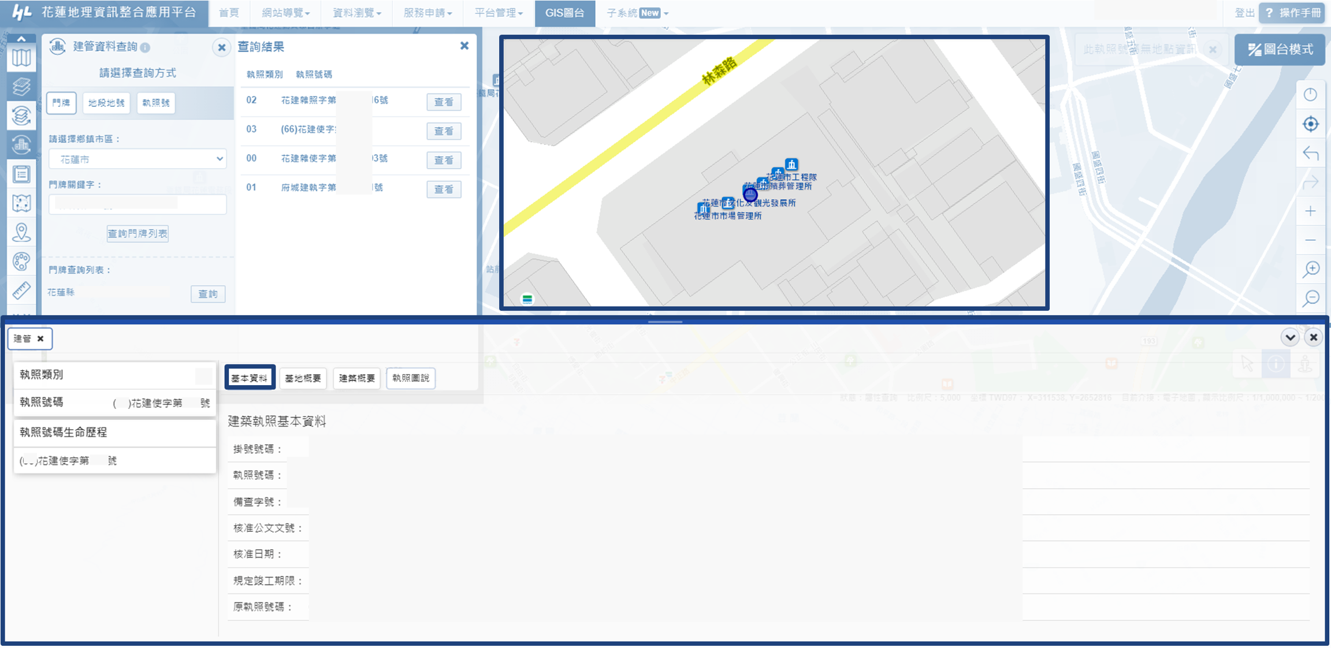Select 地段地號 query method
The image size is (1331, 648).
point(106,103)
